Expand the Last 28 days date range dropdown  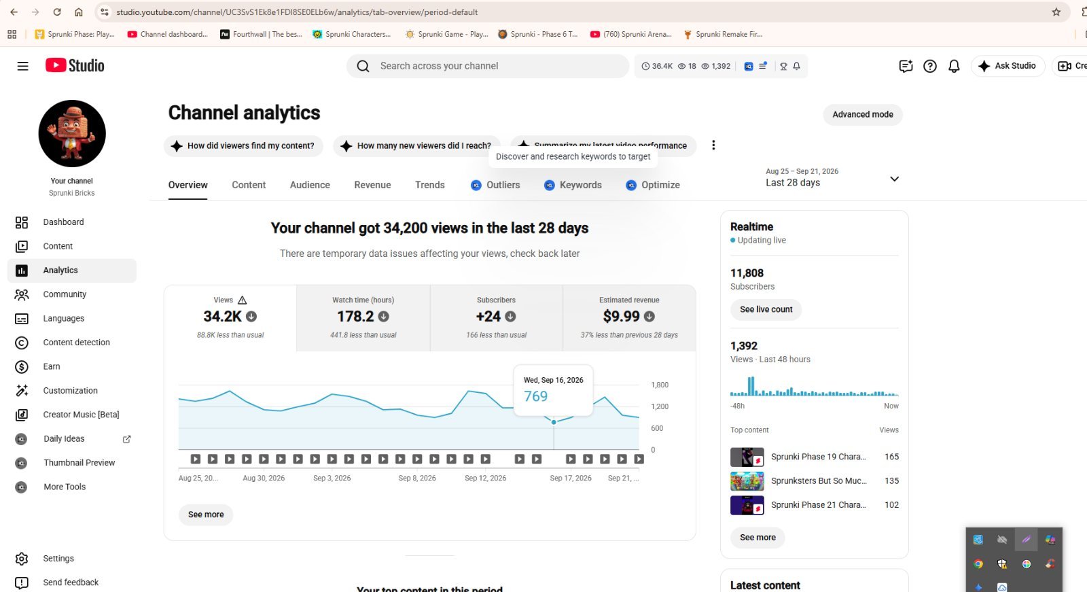[832, 177]
